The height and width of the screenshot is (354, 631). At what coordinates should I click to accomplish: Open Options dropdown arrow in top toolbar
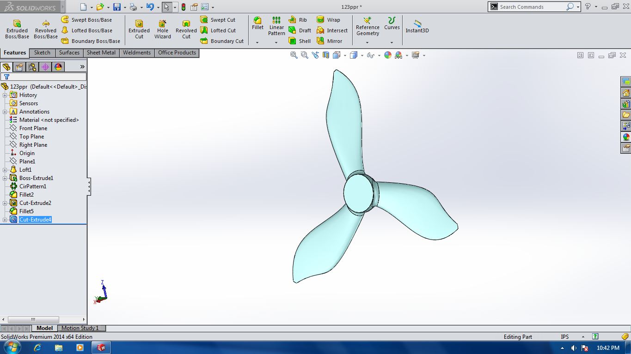click(x=212, y=7)
